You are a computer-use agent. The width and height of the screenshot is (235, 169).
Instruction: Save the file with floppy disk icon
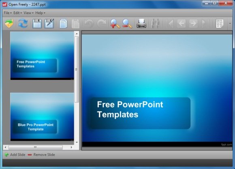pos(37,23)
